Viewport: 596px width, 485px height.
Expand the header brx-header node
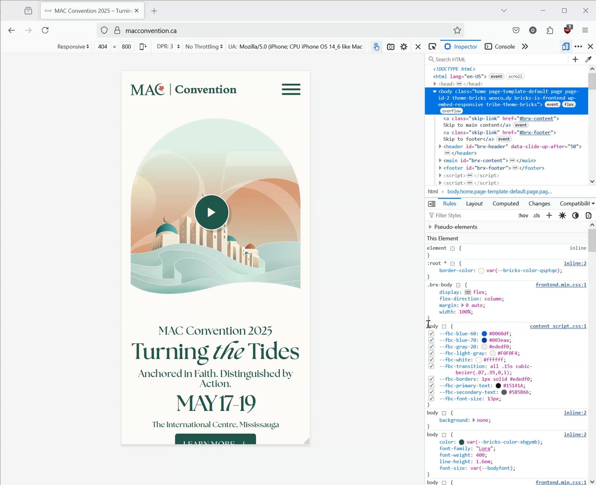440,146
